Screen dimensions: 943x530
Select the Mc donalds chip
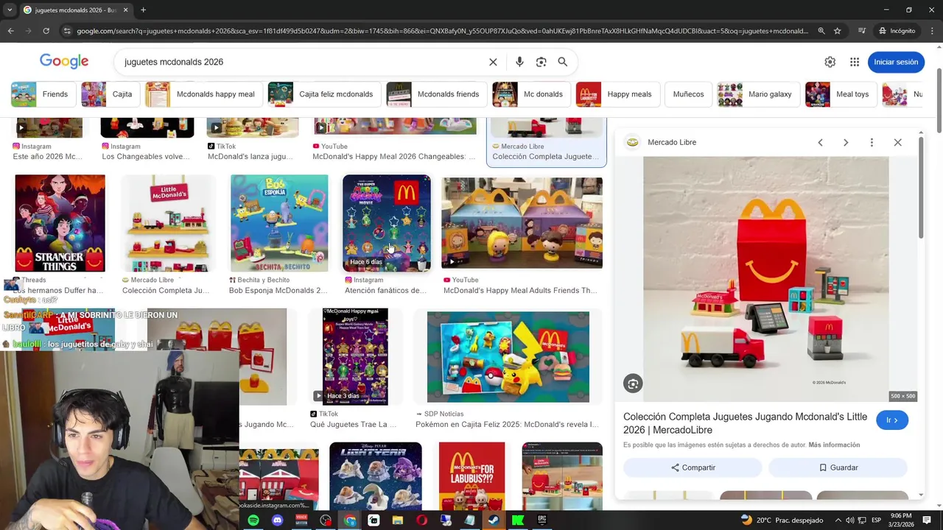click(x=530, y=94)
